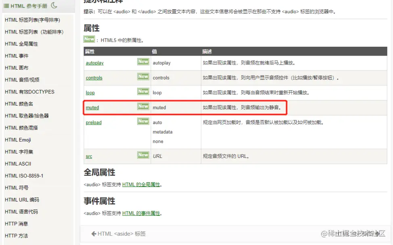Viewport: 393px width, 245px height.
Task: Select the description 如果出现该属性，则音频输出为静音。
Action: tap(242, 108)
